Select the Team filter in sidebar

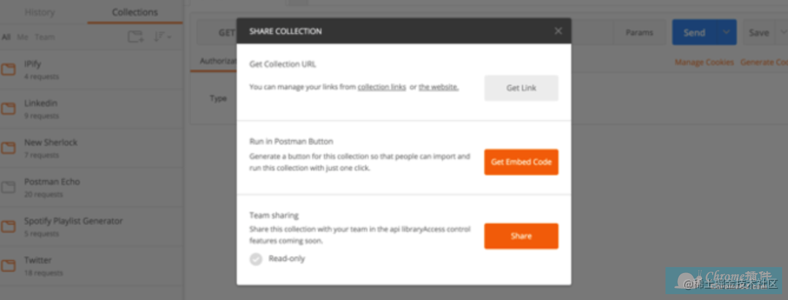[45, 37]
